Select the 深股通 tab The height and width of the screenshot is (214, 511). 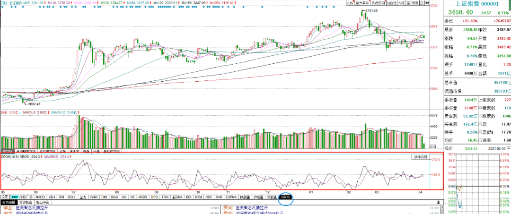(272, 197)
